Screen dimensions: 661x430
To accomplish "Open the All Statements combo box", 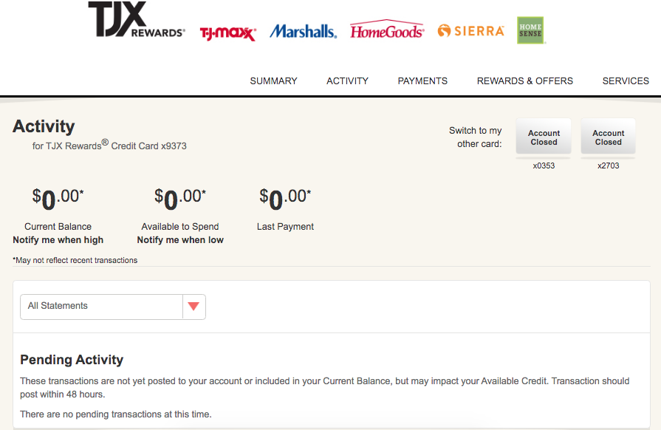I will 113,307.
